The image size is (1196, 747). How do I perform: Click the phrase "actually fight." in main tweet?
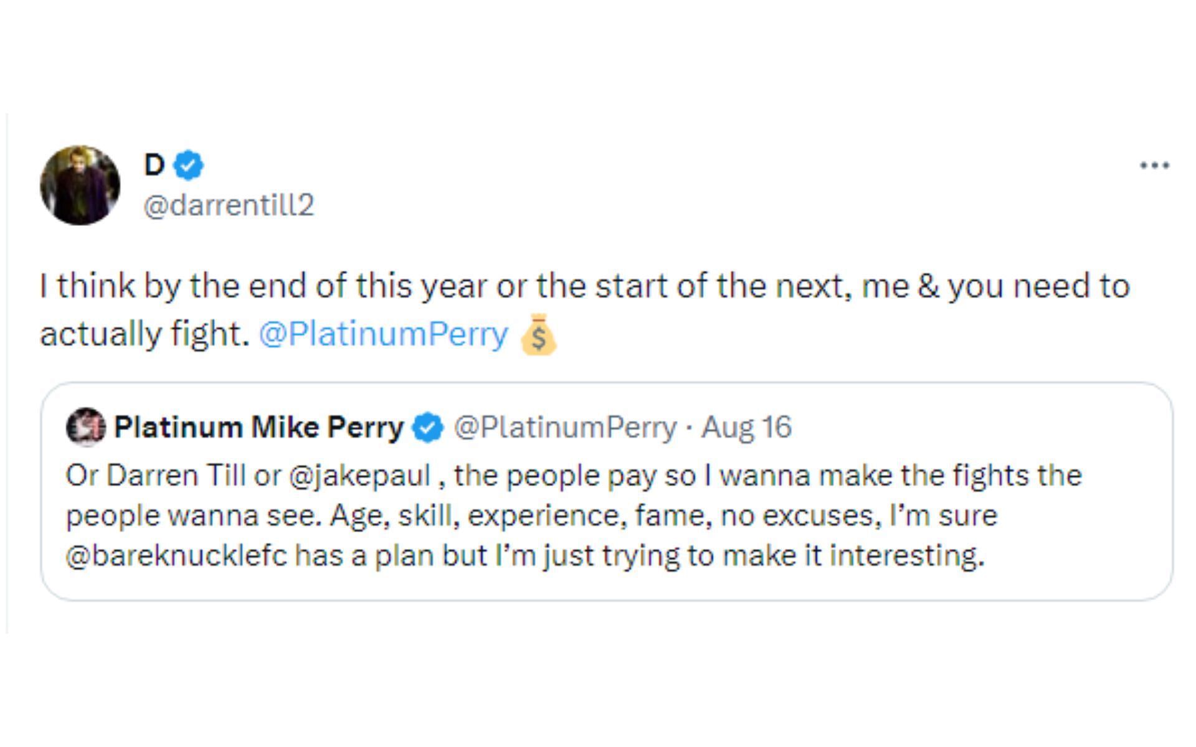click(145, 334)
